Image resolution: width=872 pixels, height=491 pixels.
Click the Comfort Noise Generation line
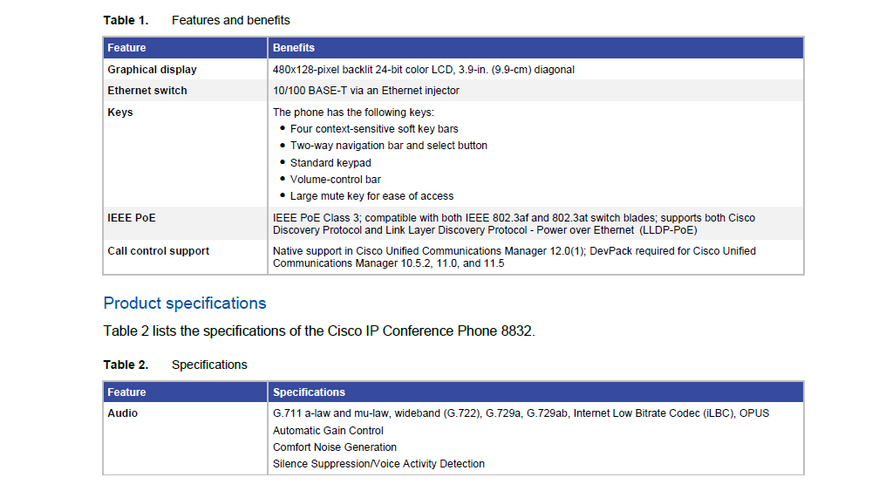pyautogui.click(x=335, y=447)
